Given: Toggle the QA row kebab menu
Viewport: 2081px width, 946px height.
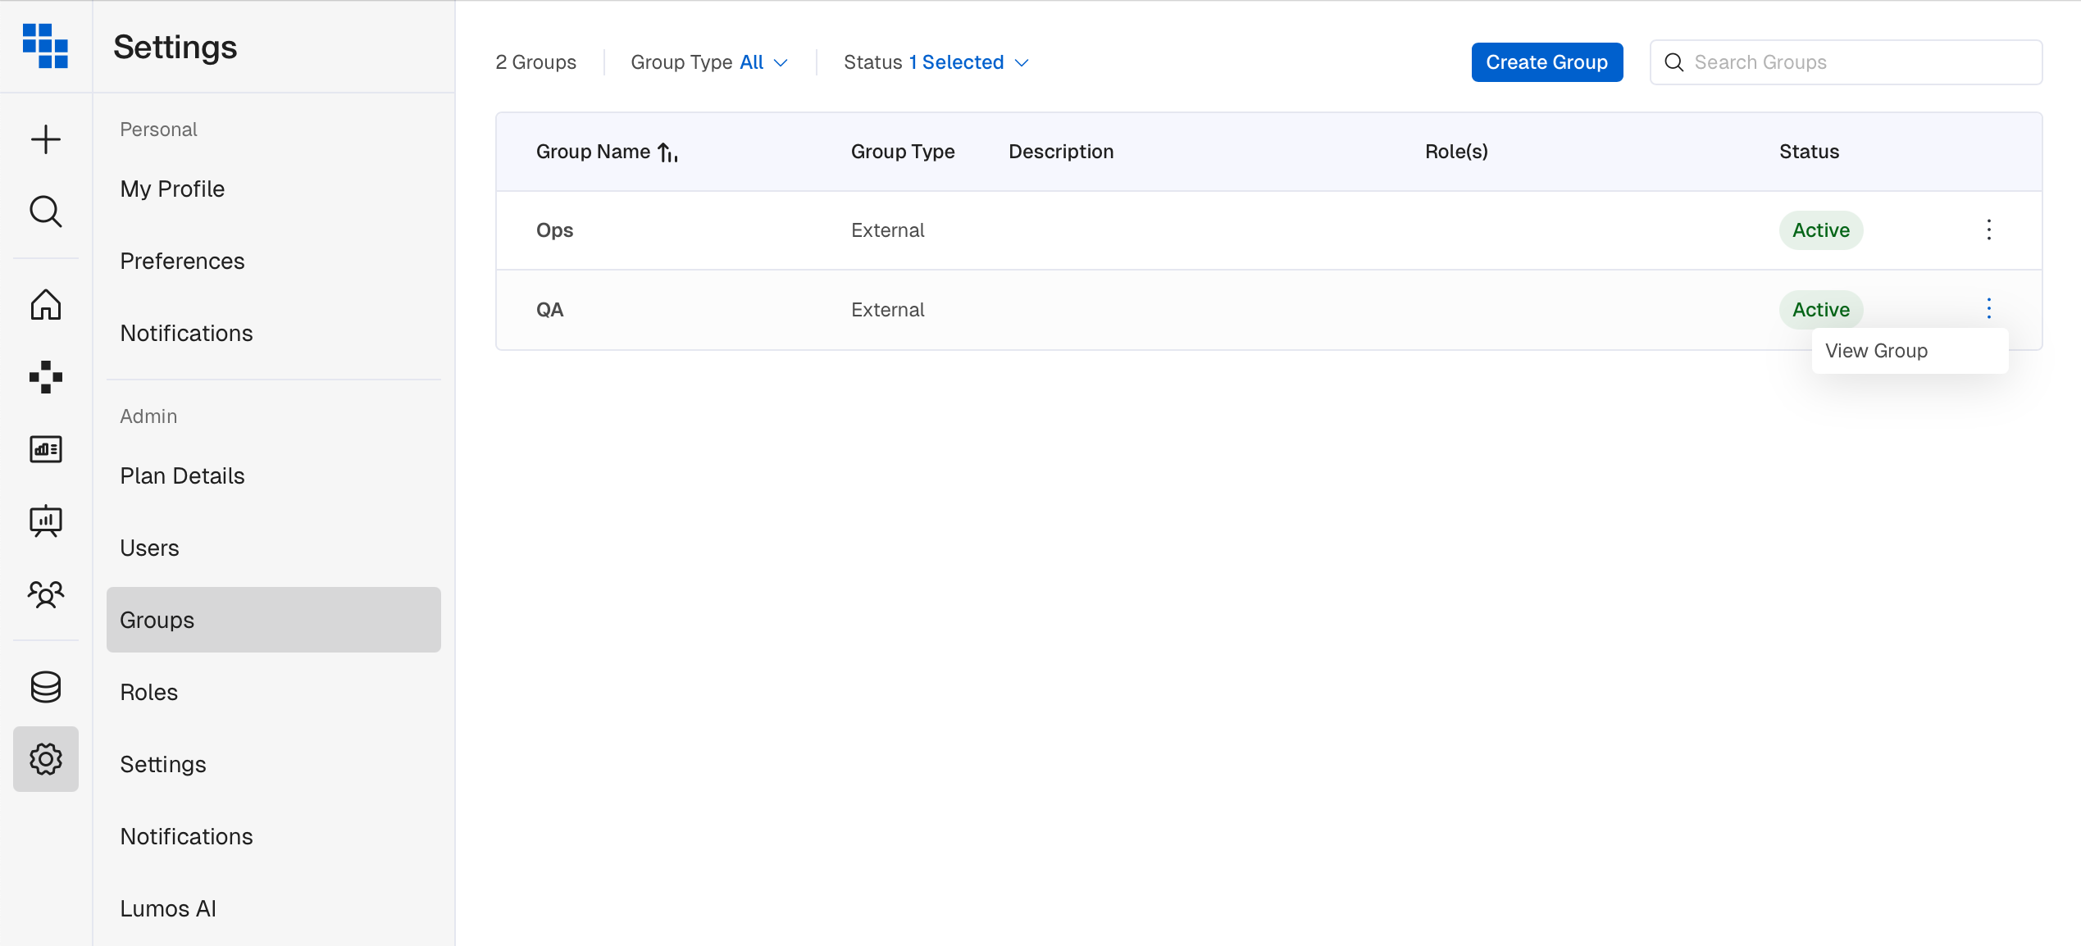Looking at the screenshot, I should pos(1988,309).
